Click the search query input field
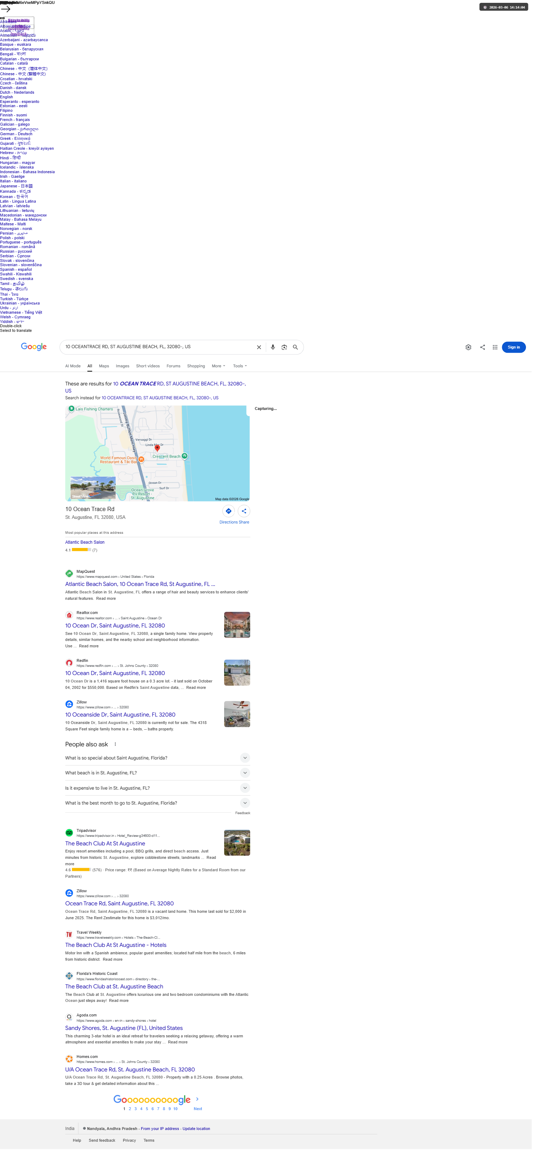The width and height of the screenshot is (538, 1174). tap(157, 347)
